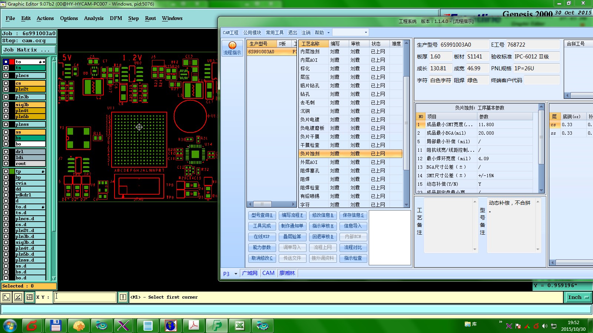Open the purple X app in taskbar
The height and width of the screenshot is (333, 593).
[x=124, y=326]
